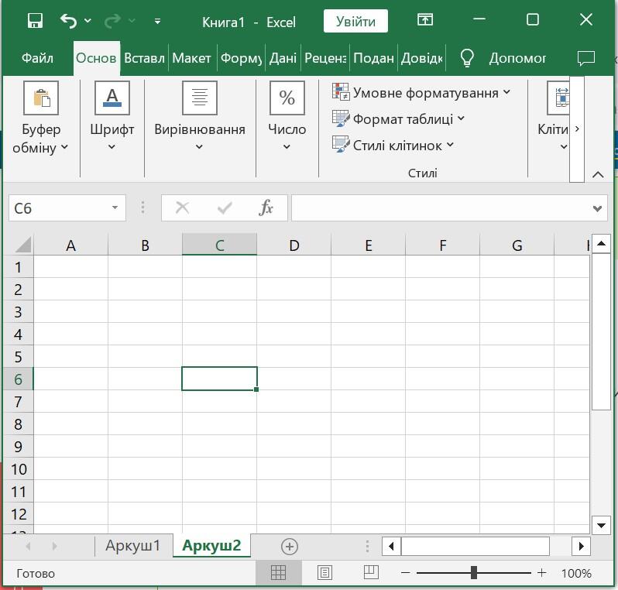Click the fx Insert Function icon
Image resolution: width=618 pixels, height=590 pixels.
click(x=266, y=208)
